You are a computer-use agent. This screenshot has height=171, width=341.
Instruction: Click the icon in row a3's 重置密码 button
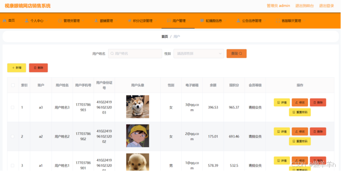coord(294,112)
